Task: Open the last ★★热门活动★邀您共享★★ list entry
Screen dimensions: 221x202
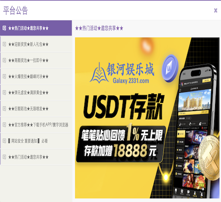Action: 36,157
